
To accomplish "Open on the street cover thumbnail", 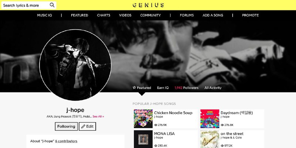I will click(x=210, y=139).
